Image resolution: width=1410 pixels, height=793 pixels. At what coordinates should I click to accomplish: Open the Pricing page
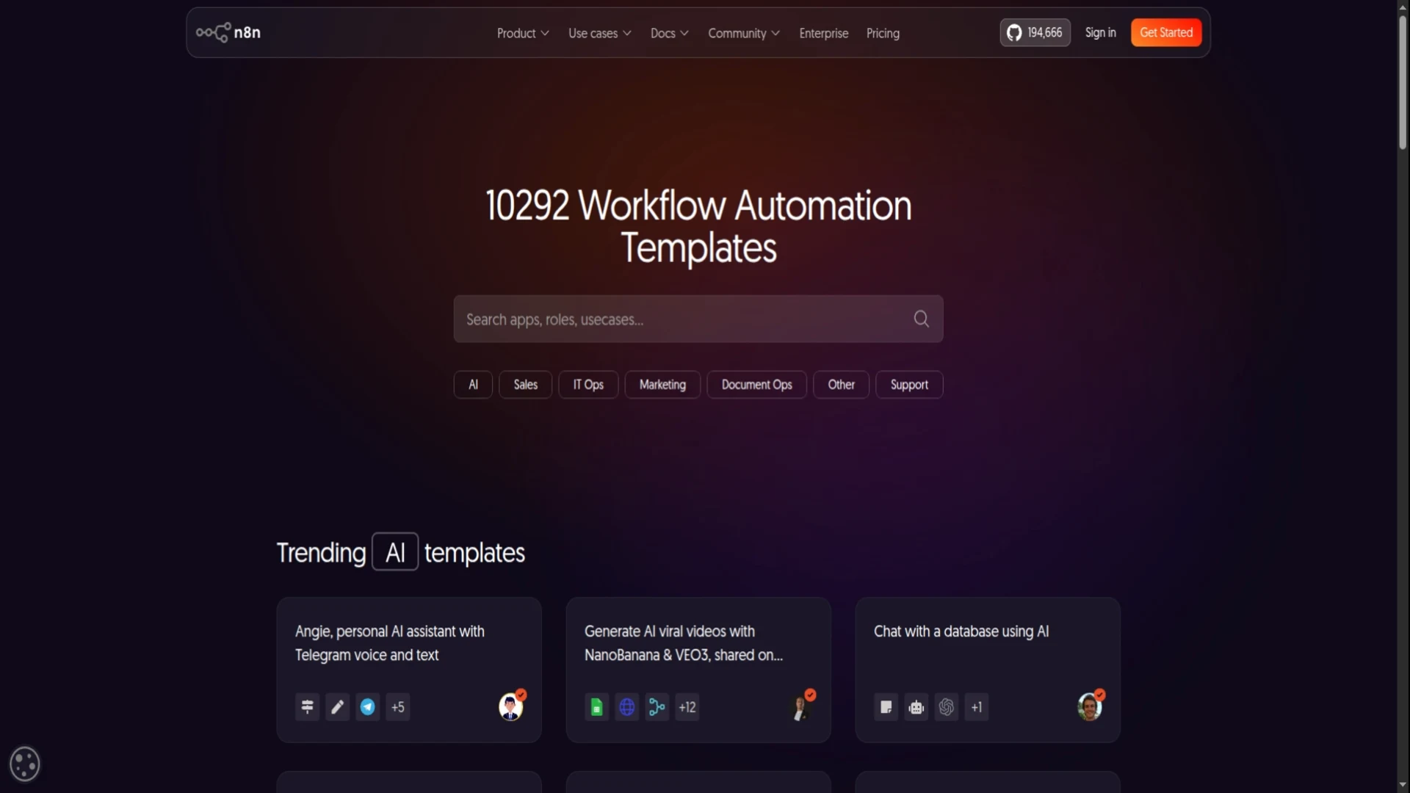883,33
